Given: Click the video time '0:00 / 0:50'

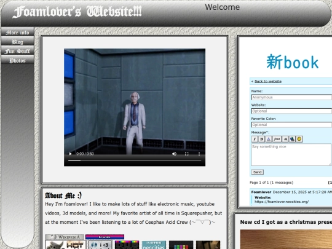Looking at the screenshot, I should click(85, 154).
